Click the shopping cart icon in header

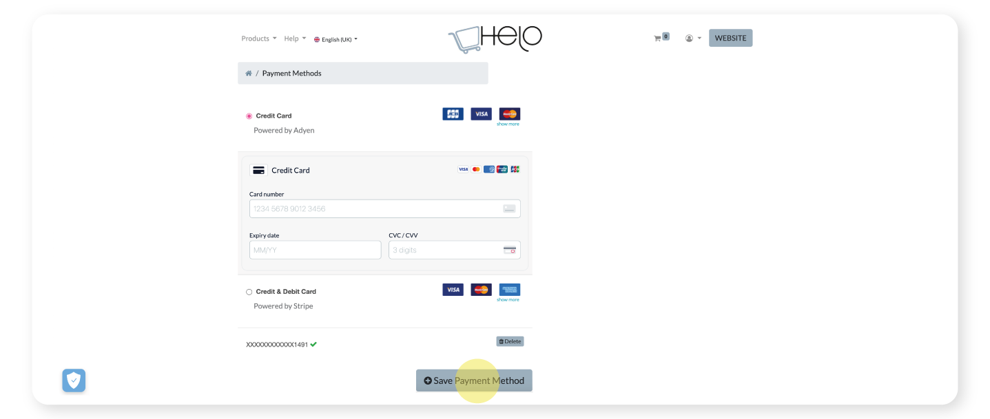657,39
